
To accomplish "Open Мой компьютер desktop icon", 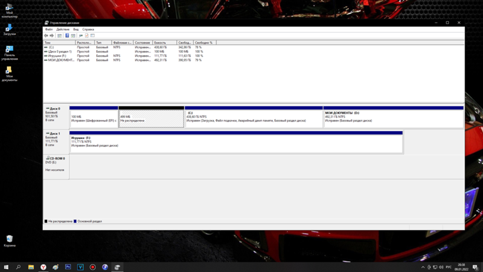I will coord(10,10).
